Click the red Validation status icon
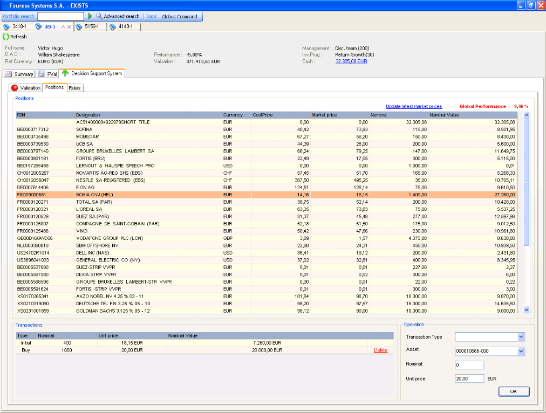The image size is (546, 413). click(14, 88)
